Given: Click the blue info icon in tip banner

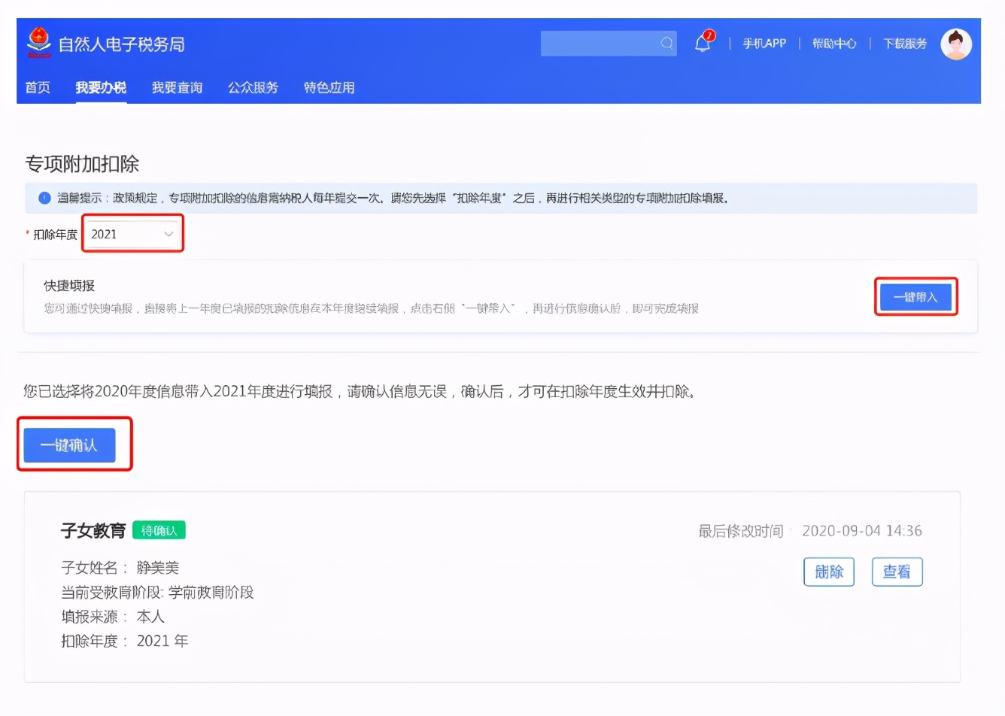Looking at the screenshot, I should 44,198.
